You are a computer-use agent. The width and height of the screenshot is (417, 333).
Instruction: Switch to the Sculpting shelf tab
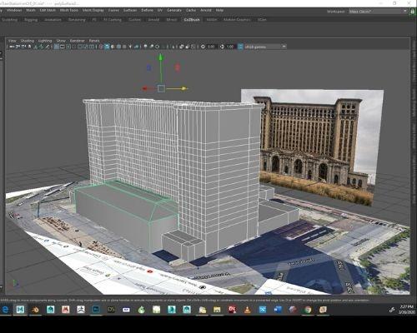point(10,20)
